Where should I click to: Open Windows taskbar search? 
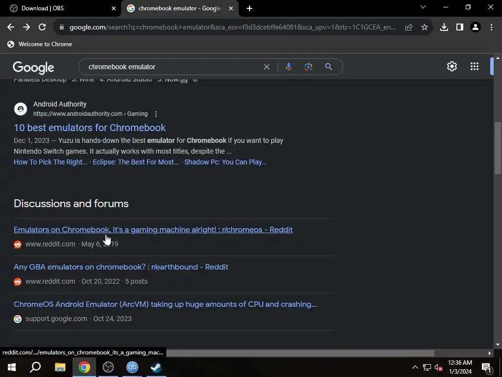[x=35, y=367]
